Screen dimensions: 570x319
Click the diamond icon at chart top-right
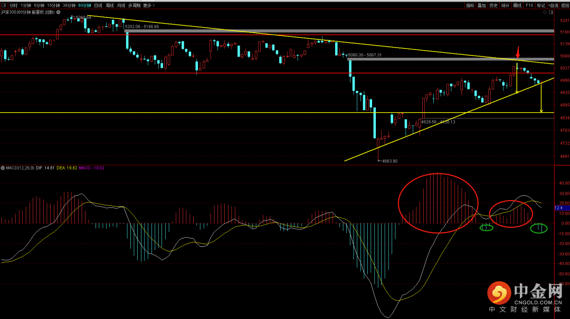[x=545, y=12]
